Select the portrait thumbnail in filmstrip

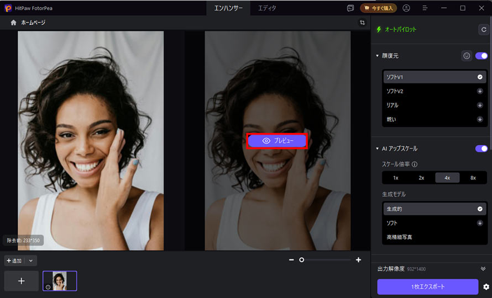(x=60, y=281)
